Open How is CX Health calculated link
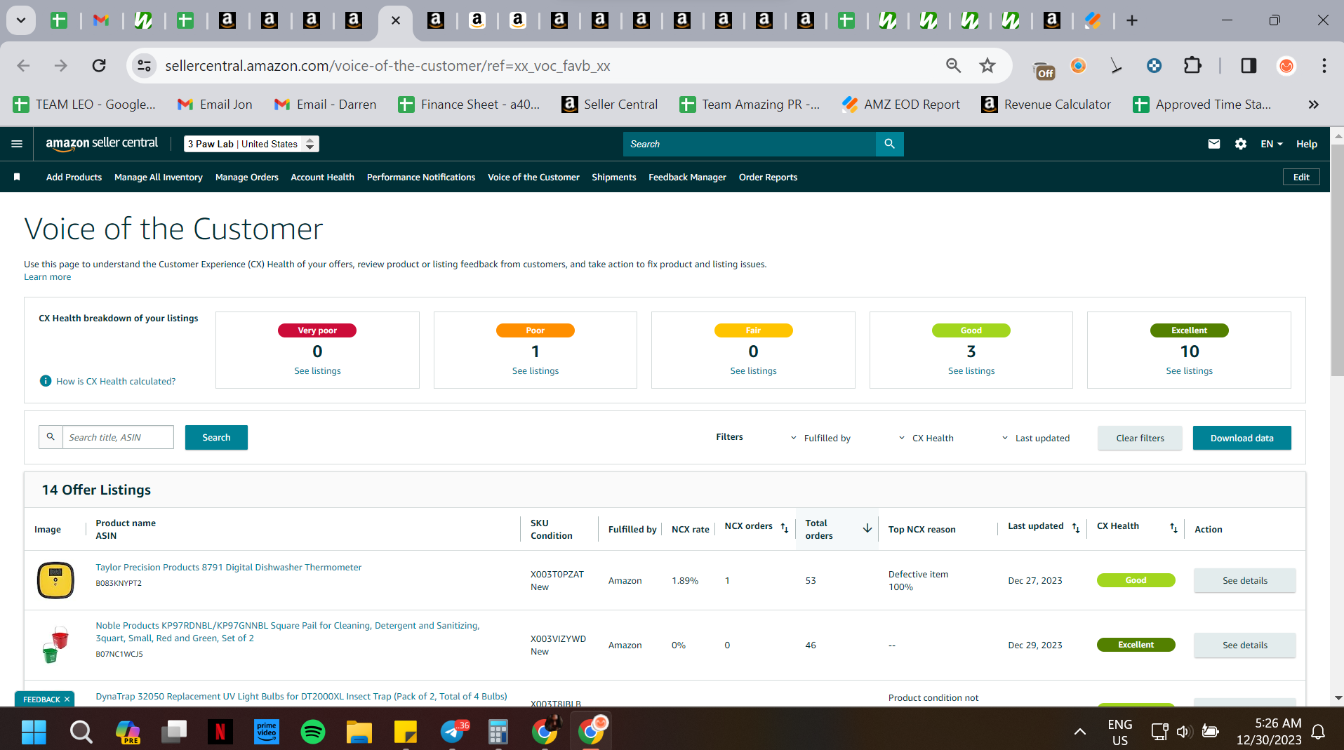The image size is (1344, 750). (116, 381)
